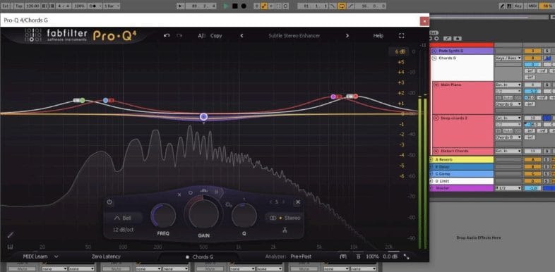
Task: Toggle the band power (bypass) icon
Action: [109, 202]
